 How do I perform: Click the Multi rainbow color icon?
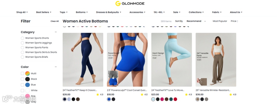(x=27, y=73)
